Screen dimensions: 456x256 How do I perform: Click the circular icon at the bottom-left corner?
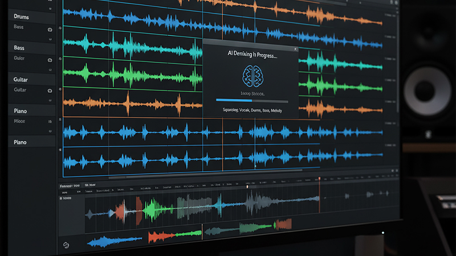tap(65, 245)
